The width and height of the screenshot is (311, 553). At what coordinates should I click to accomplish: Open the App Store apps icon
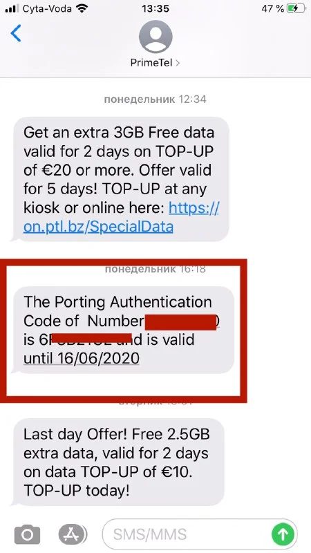click(x=72, y=534)
